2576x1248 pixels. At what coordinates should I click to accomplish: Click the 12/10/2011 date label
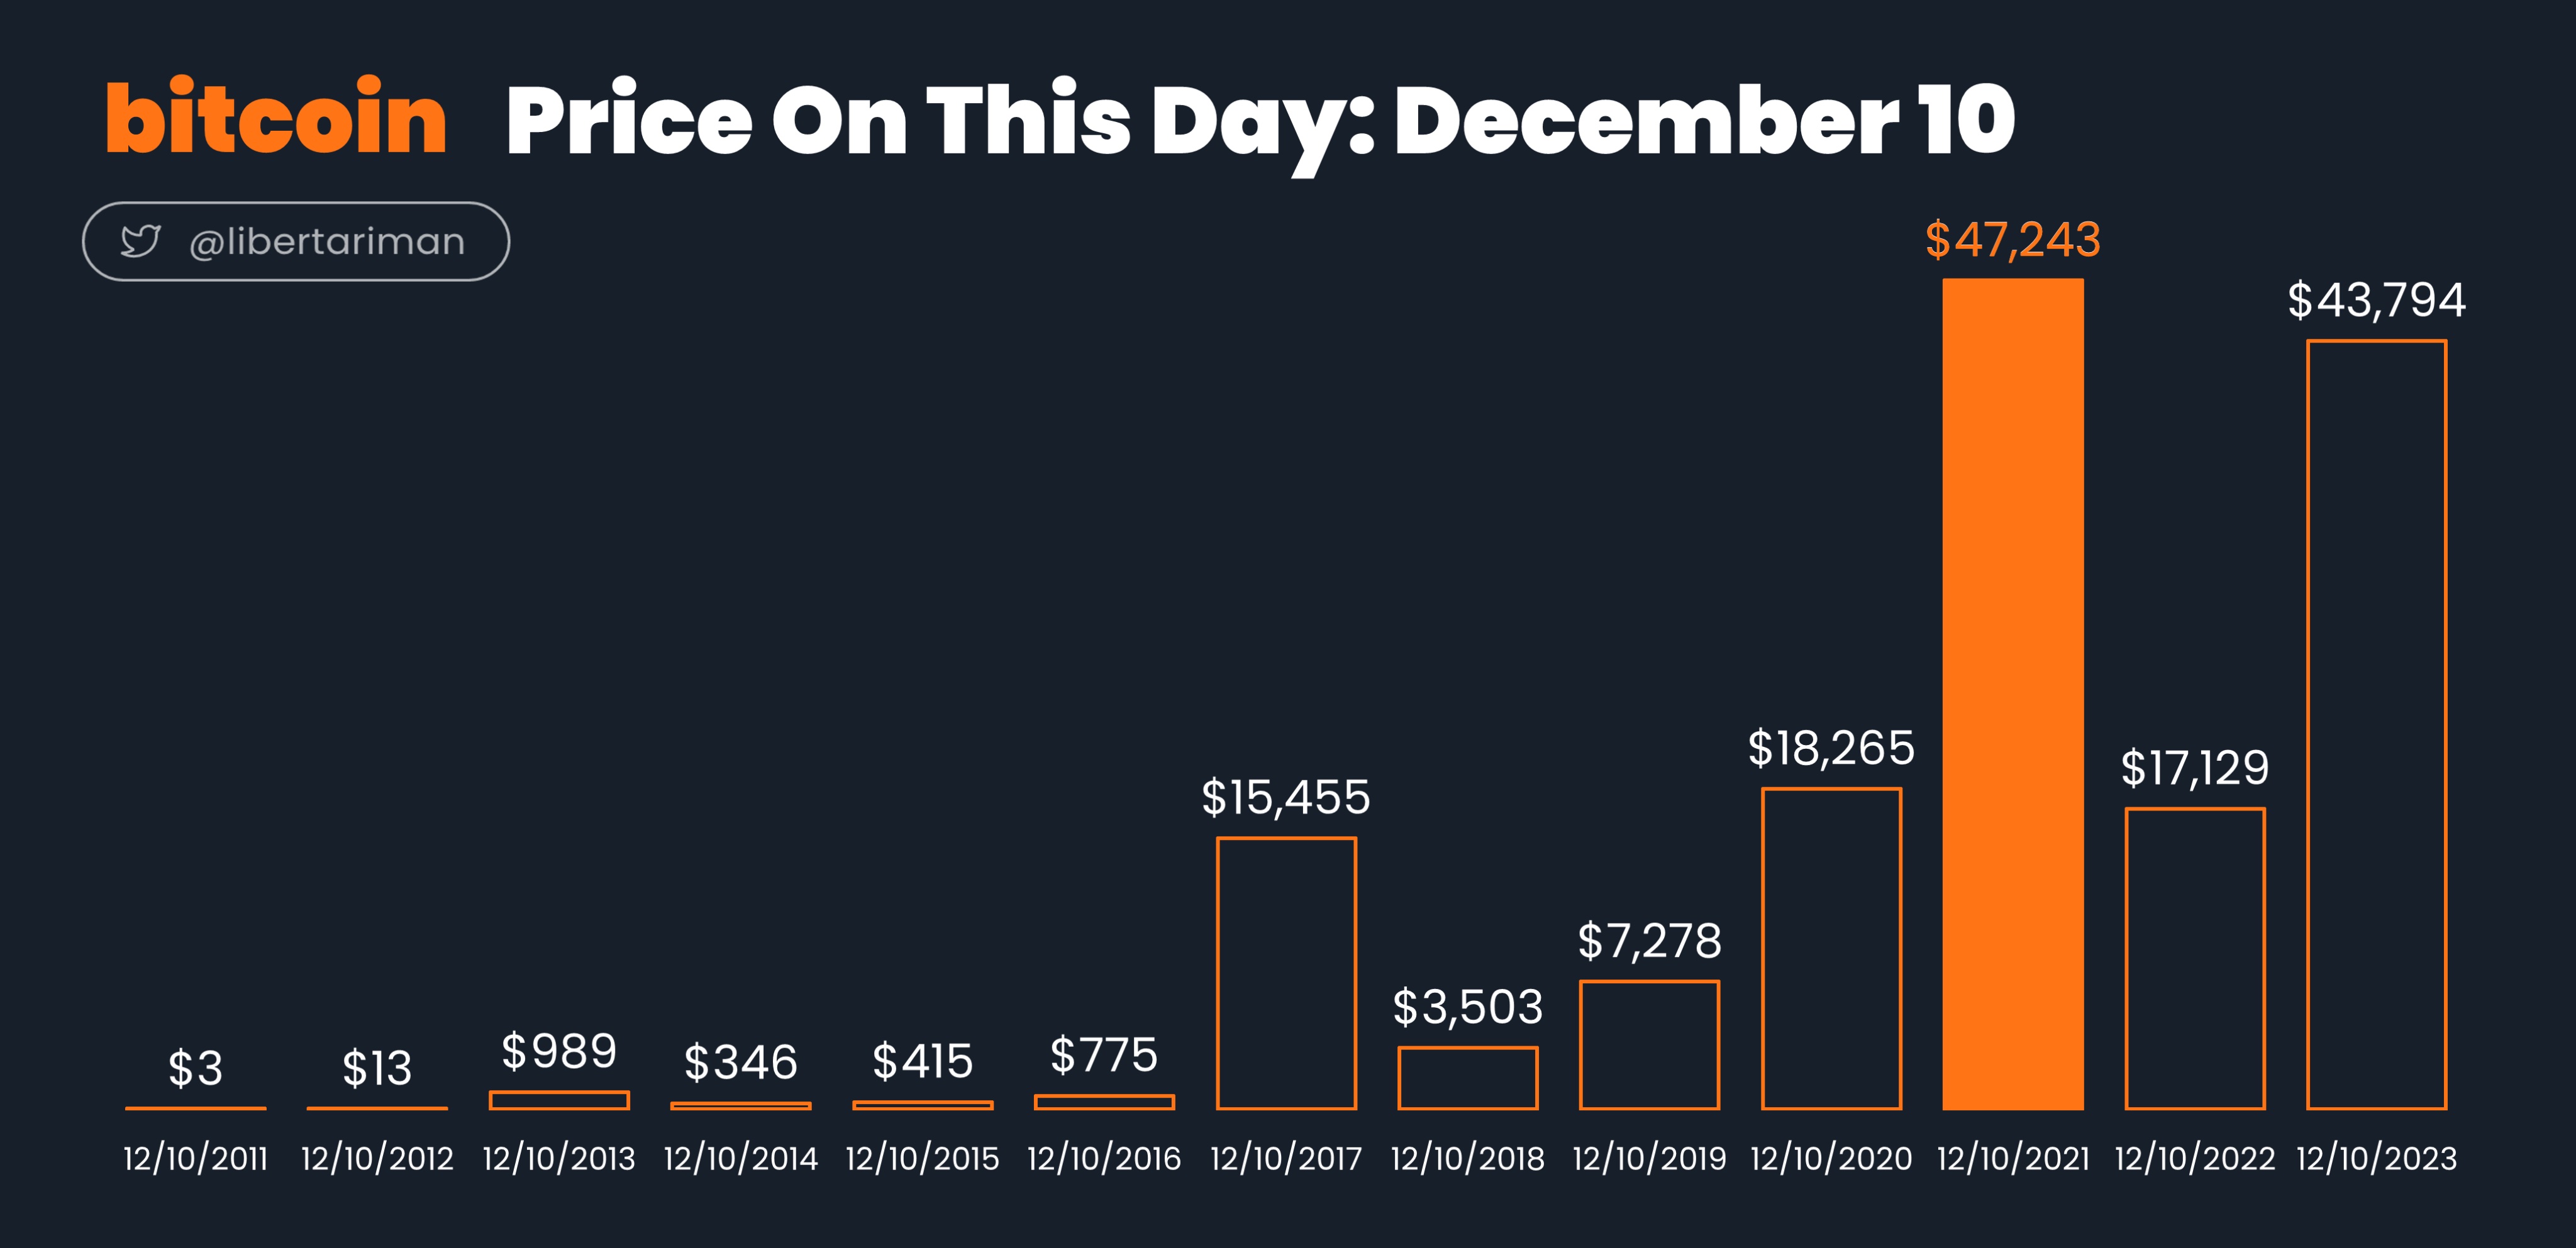pyautogui.click(x=195, y=1159)
